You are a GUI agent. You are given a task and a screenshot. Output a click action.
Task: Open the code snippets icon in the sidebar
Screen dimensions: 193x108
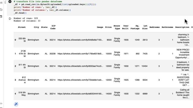[x=1, y=103]
